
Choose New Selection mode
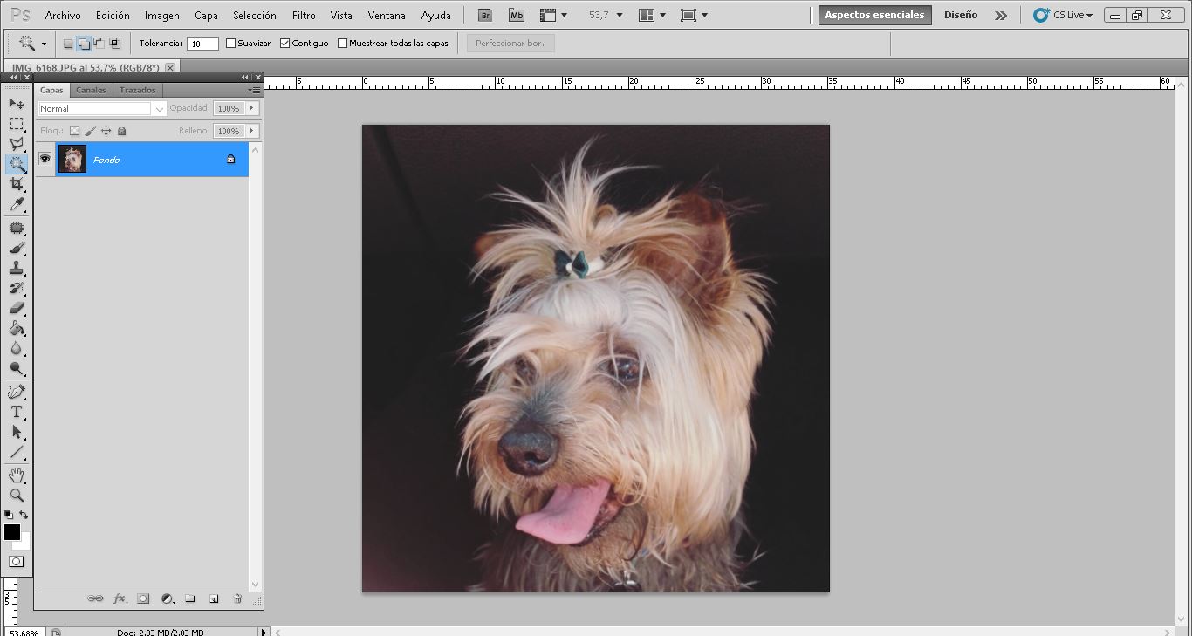click(x=68, y=43)
